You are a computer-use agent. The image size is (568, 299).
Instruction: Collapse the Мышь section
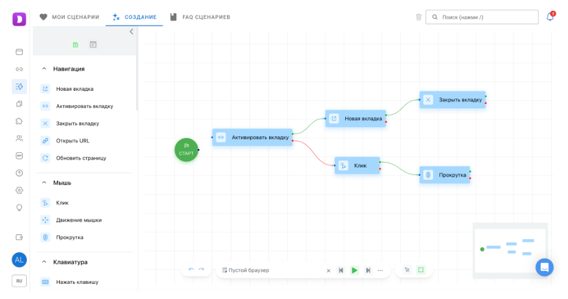coord(44,183)
